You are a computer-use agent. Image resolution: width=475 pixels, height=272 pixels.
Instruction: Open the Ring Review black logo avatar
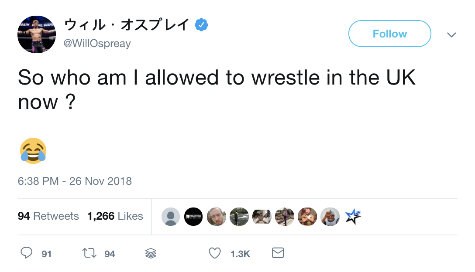point(193,217)
